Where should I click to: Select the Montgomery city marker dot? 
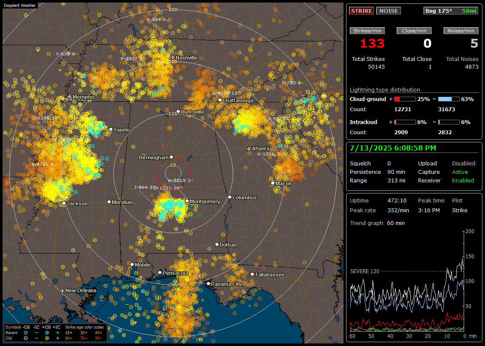[187, 201]
